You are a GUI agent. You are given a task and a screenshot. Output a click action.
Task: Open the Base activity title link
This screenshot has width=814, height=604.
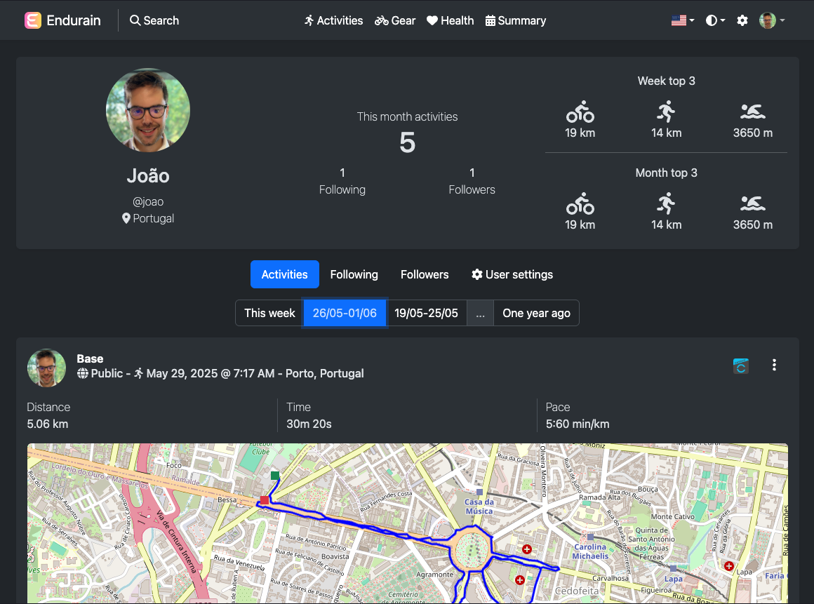pos(90,358)
